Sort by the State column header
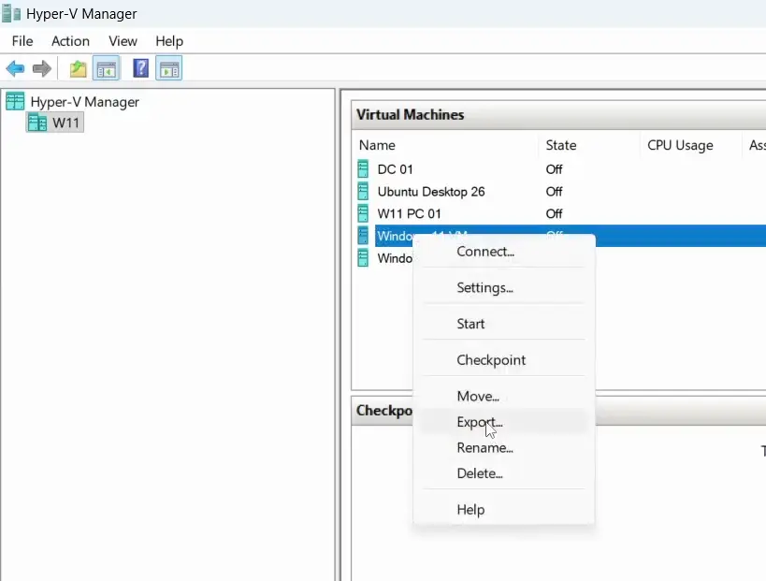766x581 pixels. 561,145
